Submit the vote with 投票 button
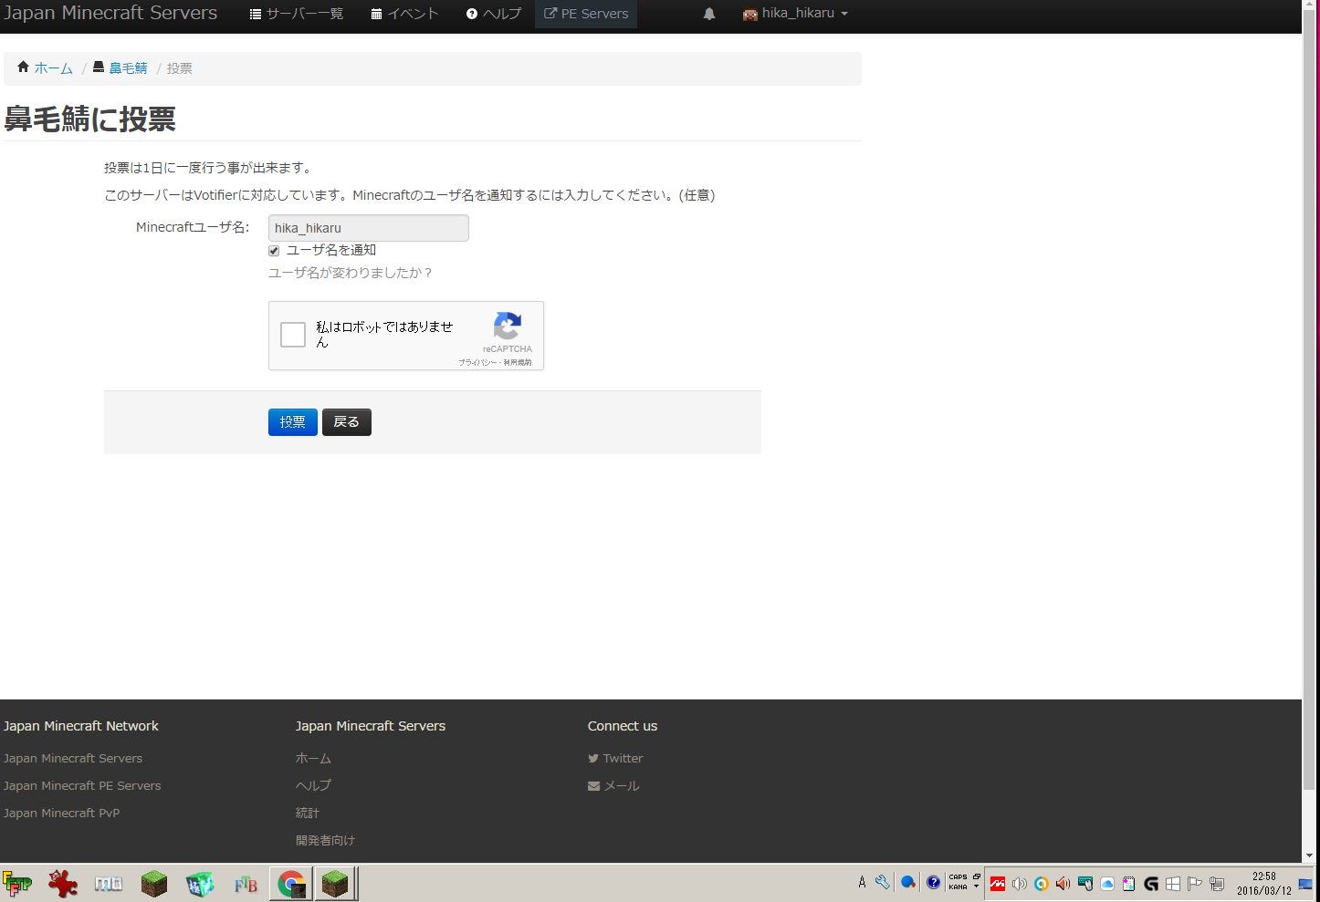 pos(293,422)
